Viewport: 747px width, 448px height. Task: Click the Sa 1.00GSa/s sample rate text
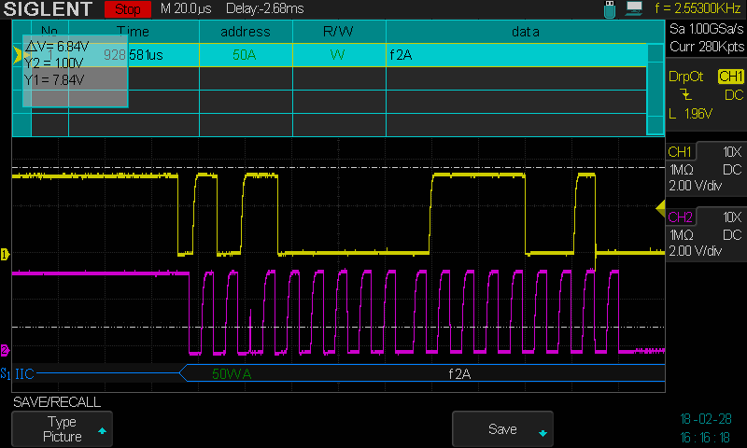pyautogui.click(x=706, y=29)
